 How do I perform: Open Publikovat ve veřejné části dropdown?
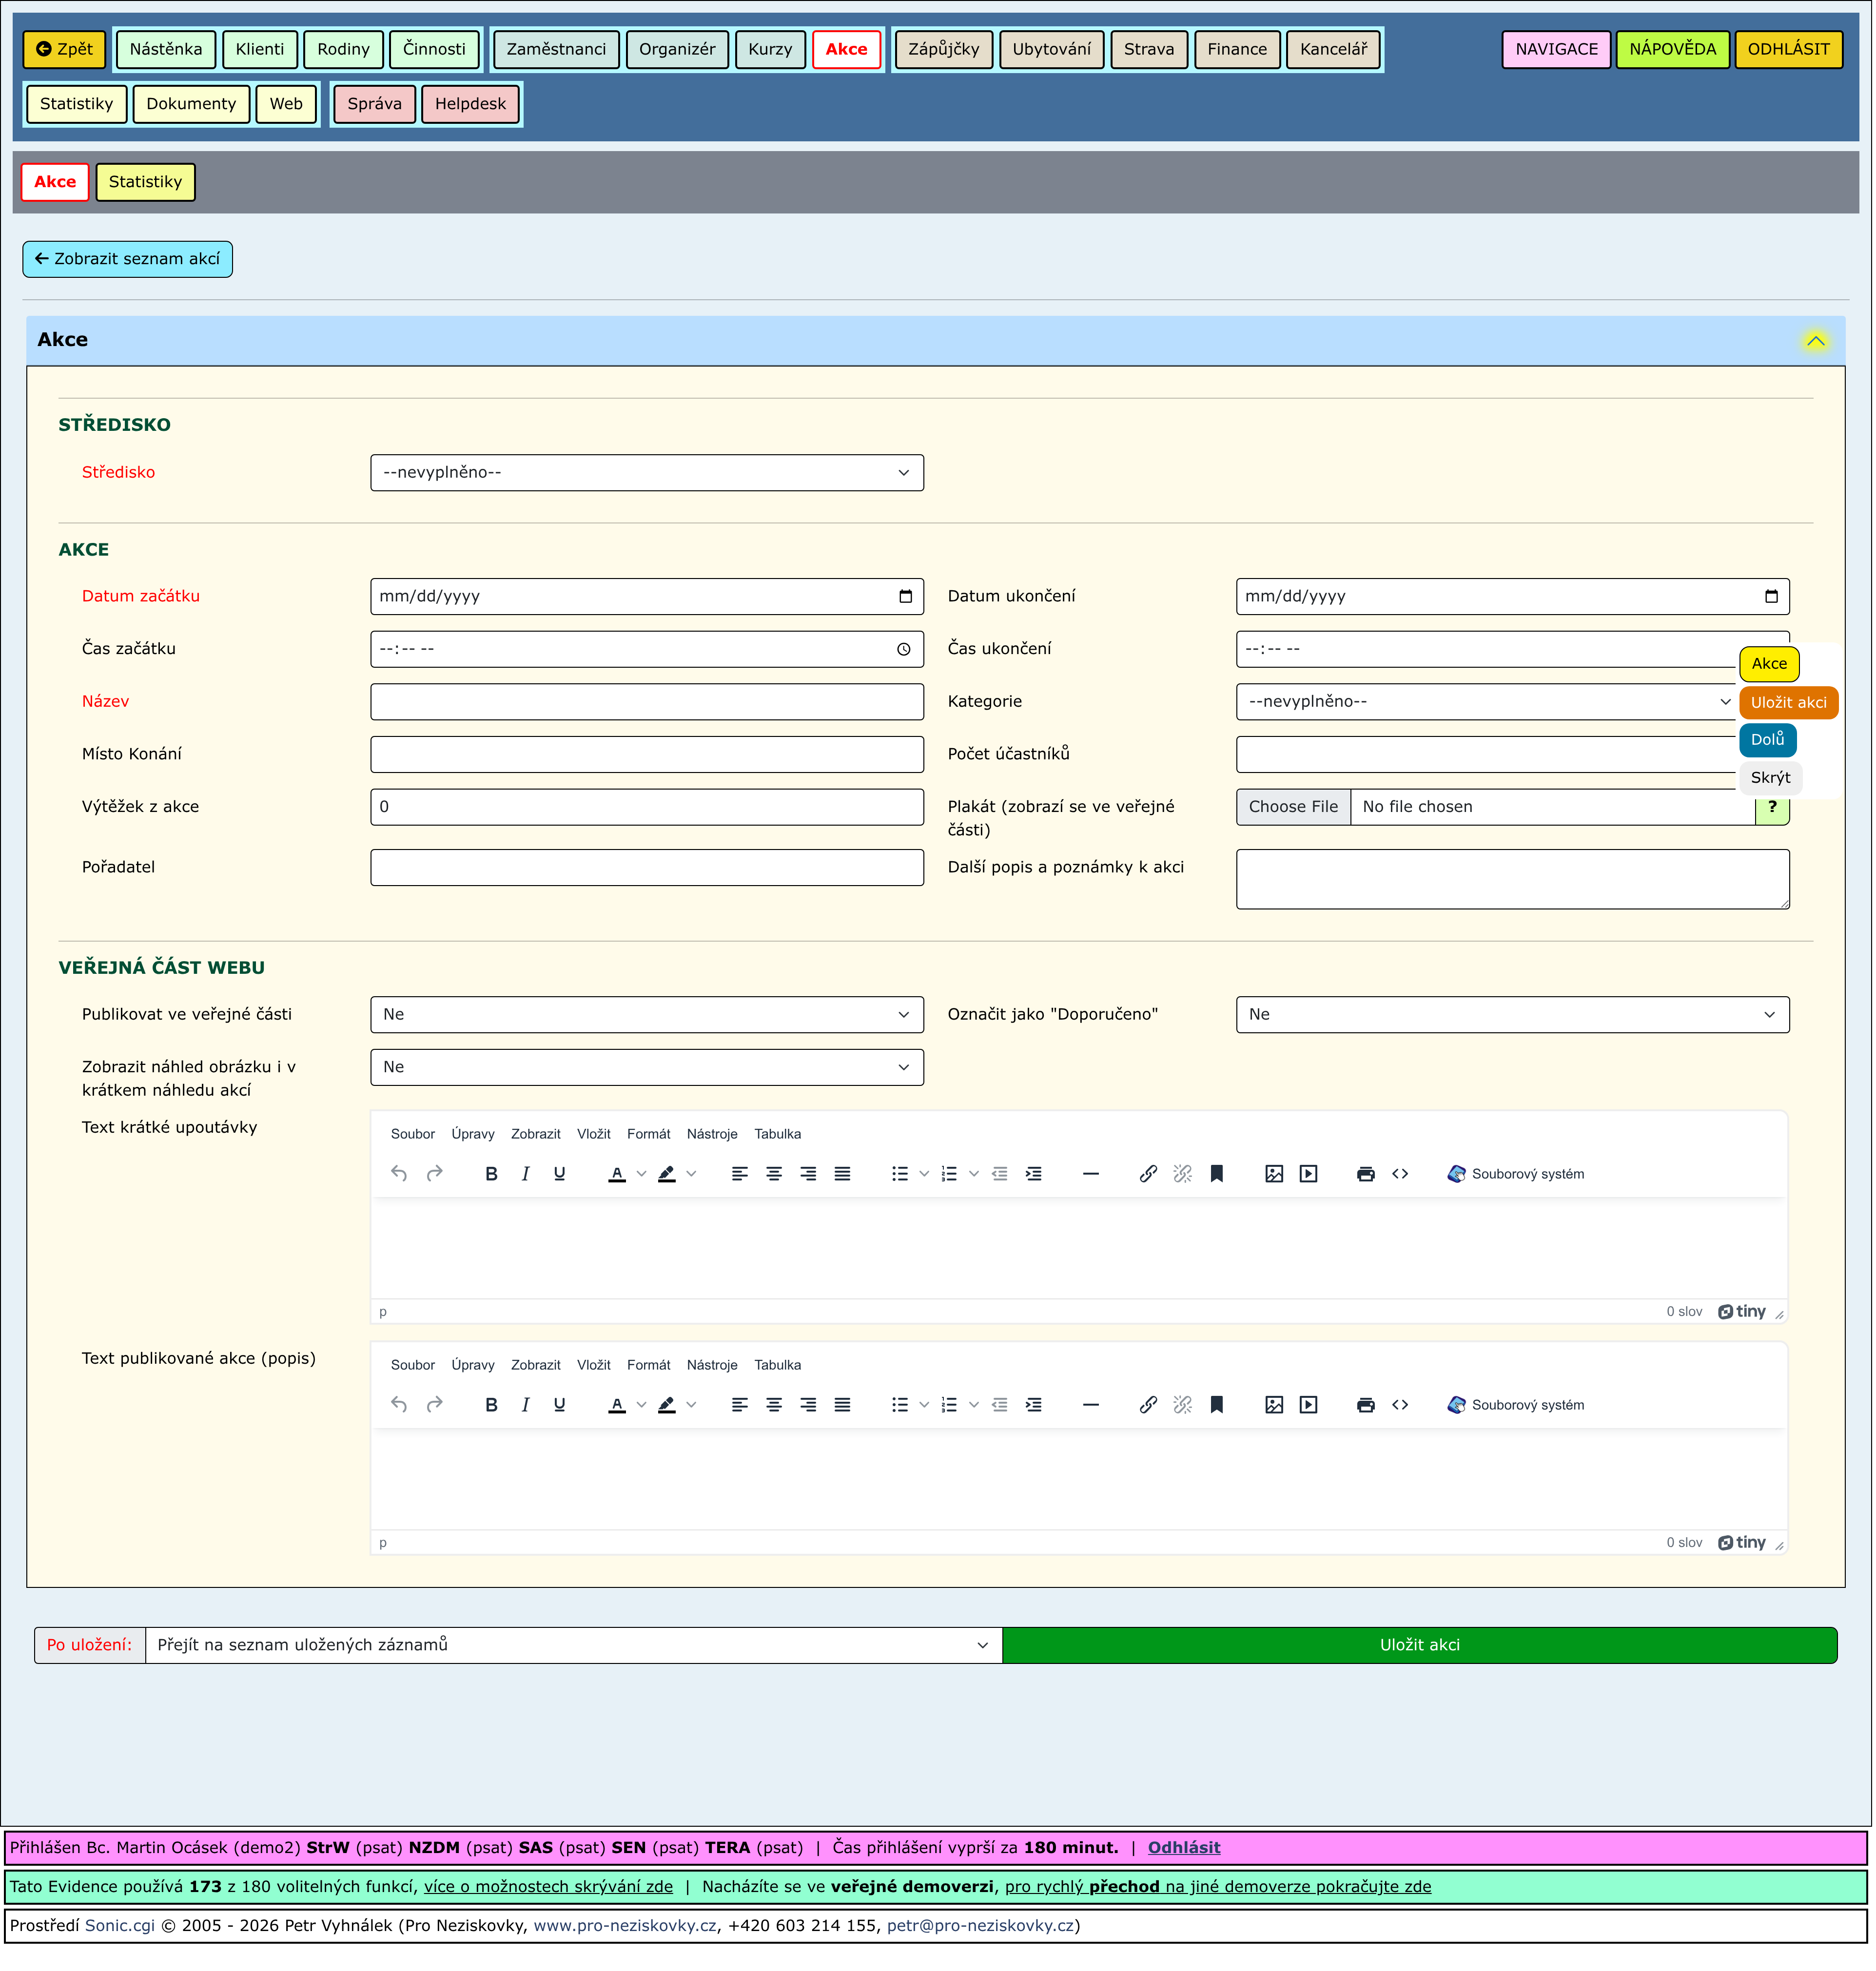[x=646, y=1014]
